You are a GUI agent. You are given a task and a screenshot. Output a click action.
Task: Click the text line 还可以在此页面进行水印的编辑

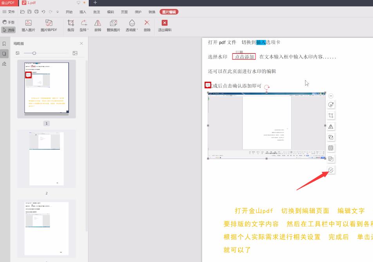[x=242, y=71]
